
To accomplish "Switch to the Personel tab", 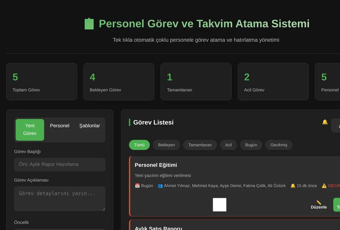I will pyautogui.click(x=59, y=126).
